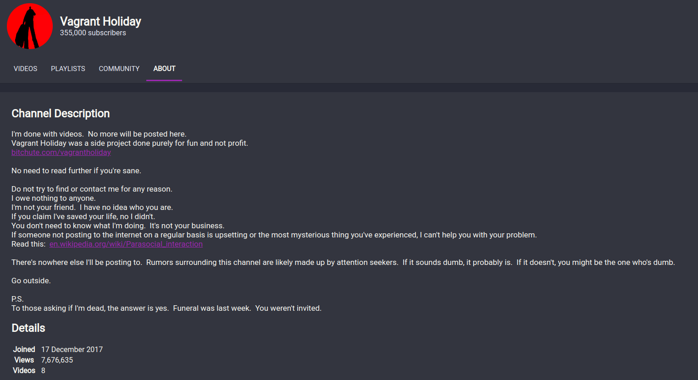Click the Details section heading
The image size is (698, 380).
coord(28,328)
